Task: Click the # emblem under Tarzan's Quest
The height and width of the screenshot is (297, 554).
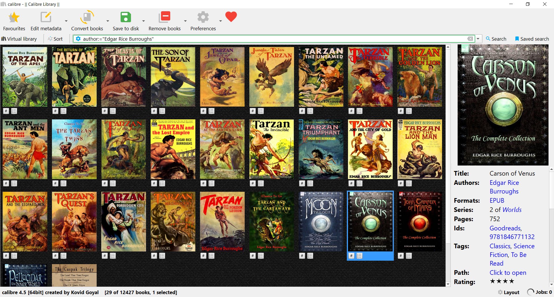Action: 55,256
